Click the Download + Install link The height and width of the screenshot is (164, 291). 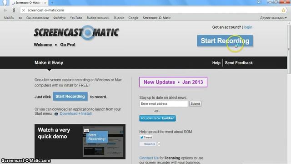coord(75,113)
